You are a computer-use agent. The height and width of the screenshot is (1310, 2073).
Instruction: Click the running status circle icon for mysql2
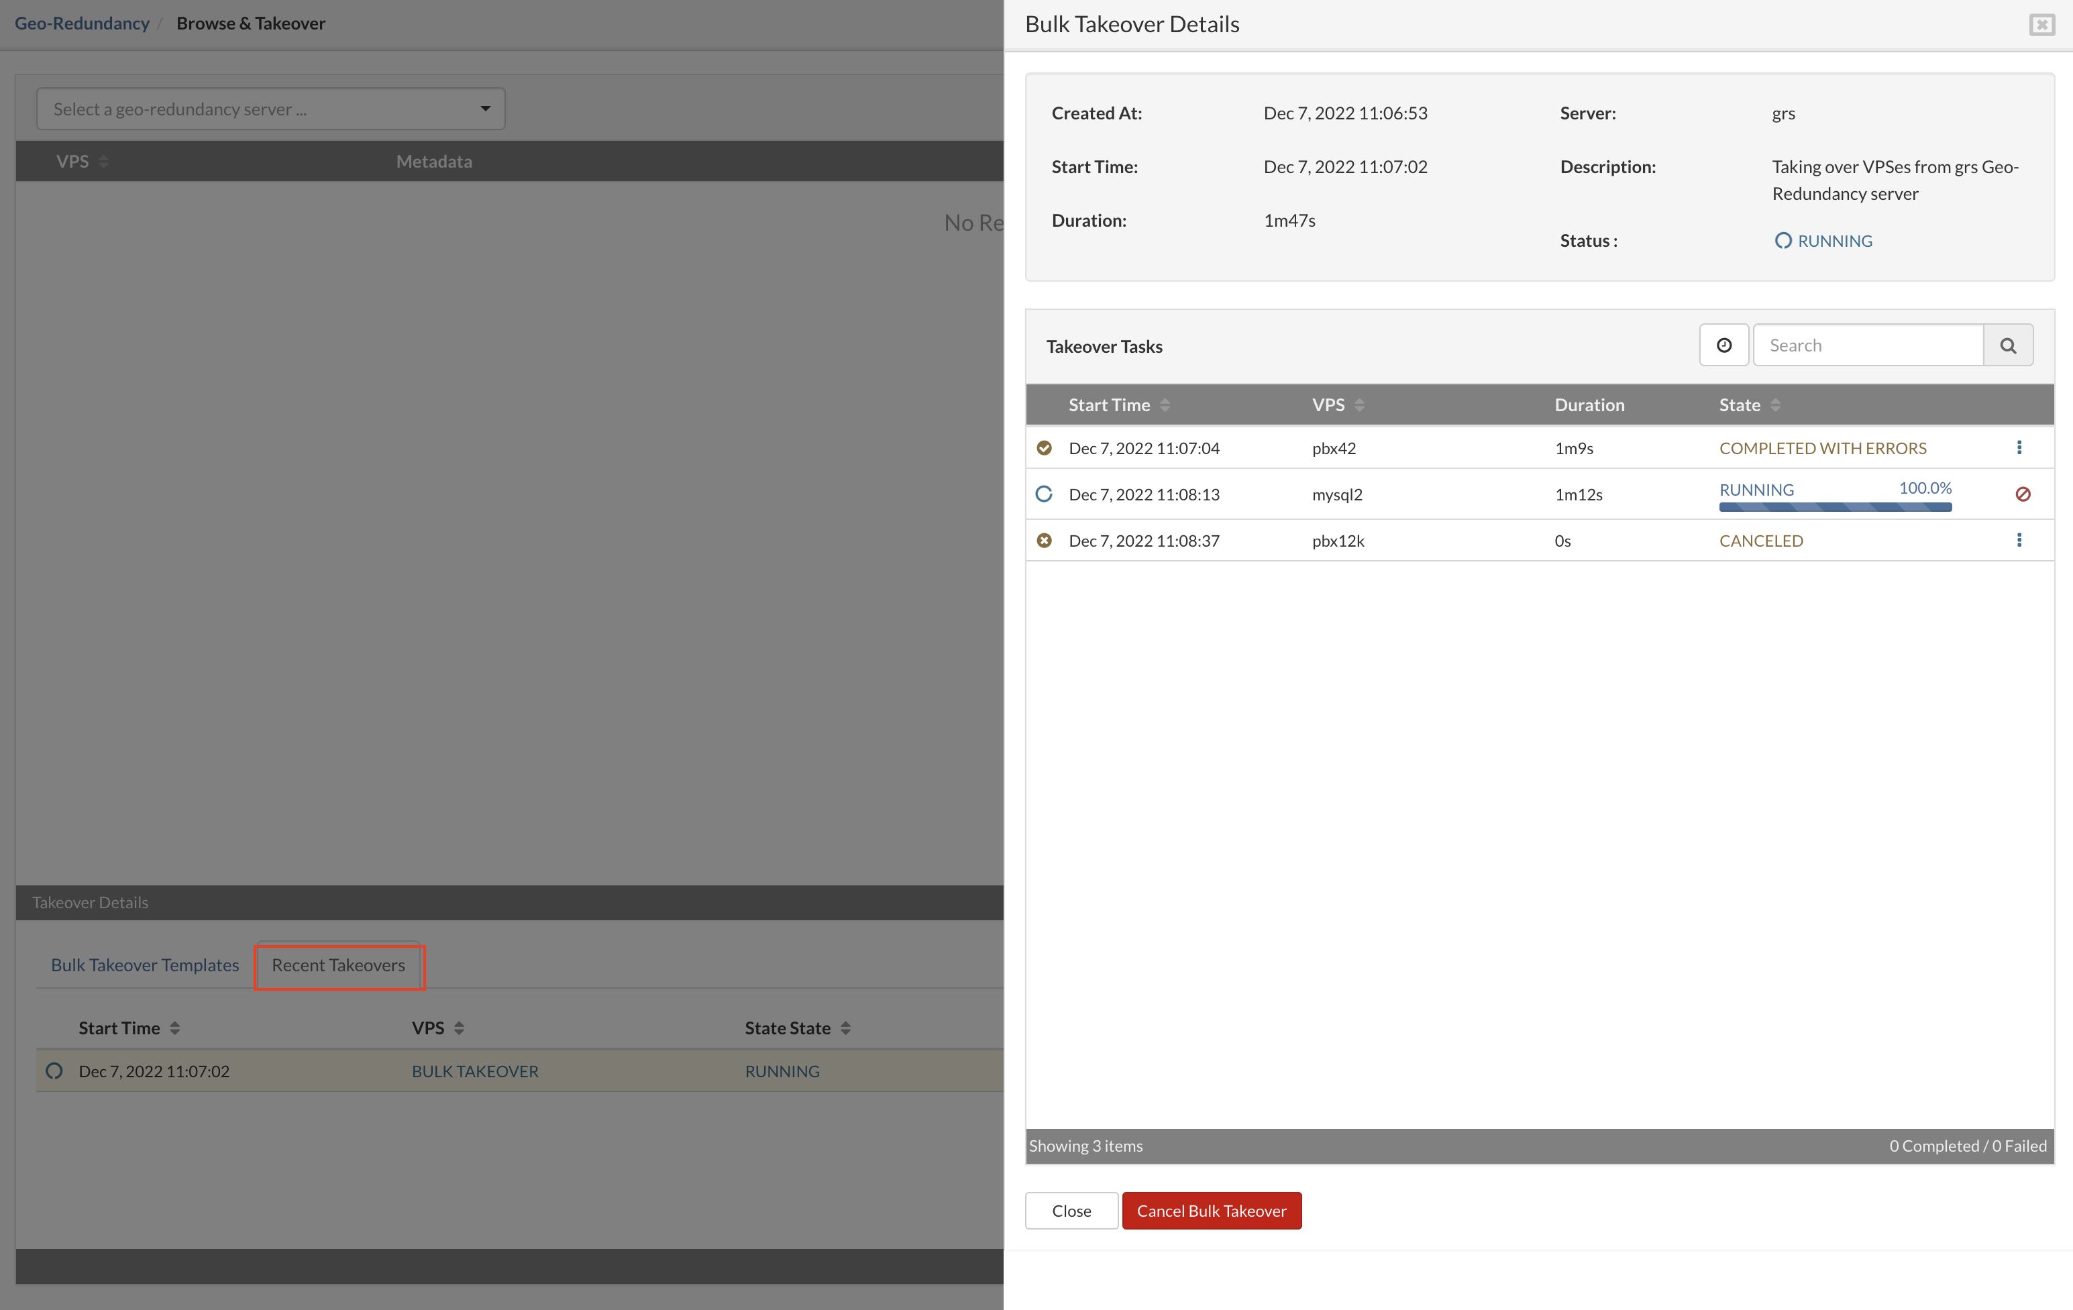(x=1044, y=494)
